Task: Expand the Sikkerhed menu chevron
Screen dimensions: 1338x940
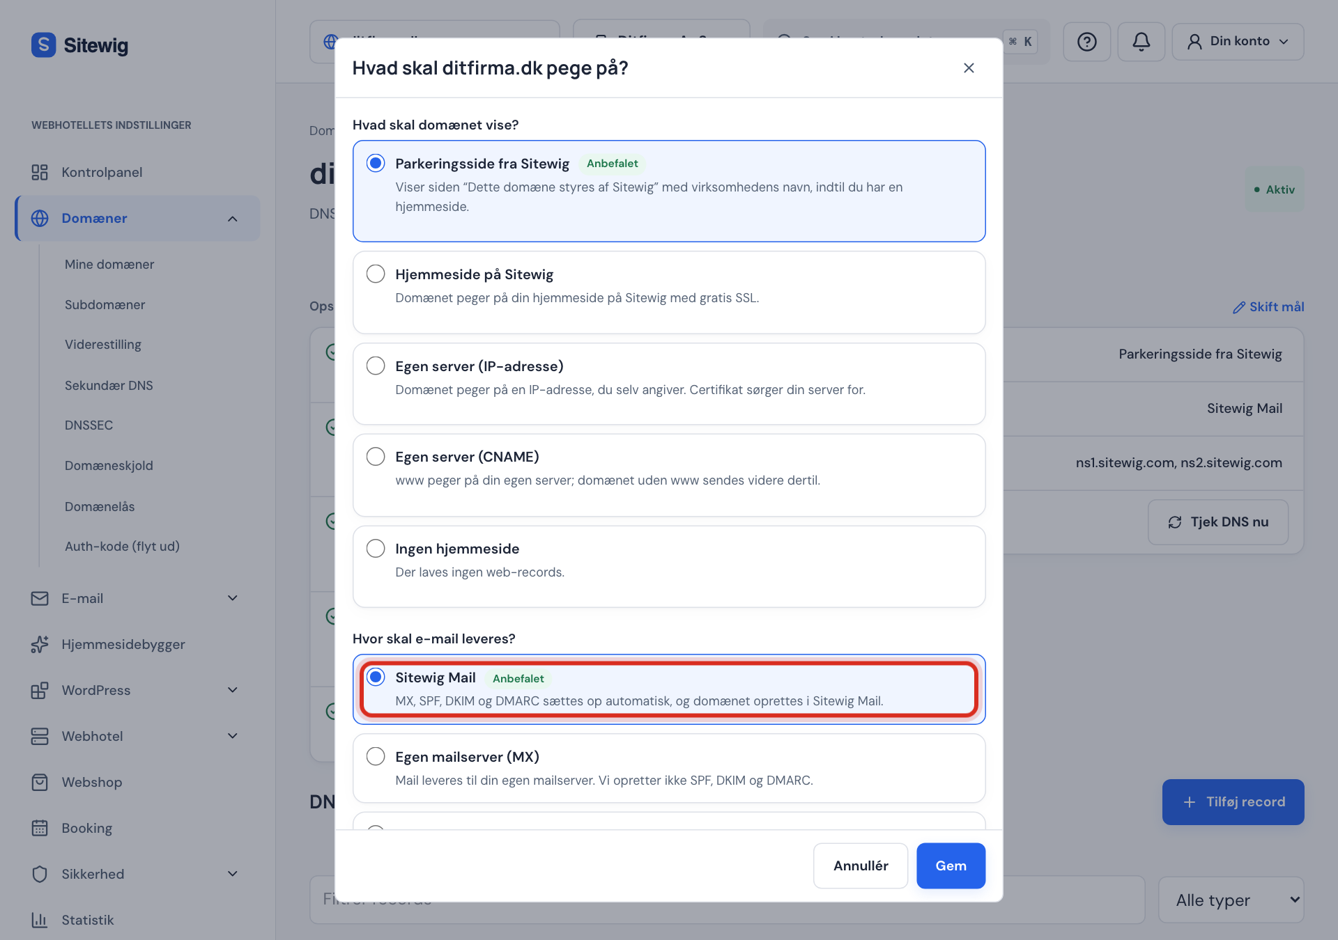Action: click(x=233, y=874)
